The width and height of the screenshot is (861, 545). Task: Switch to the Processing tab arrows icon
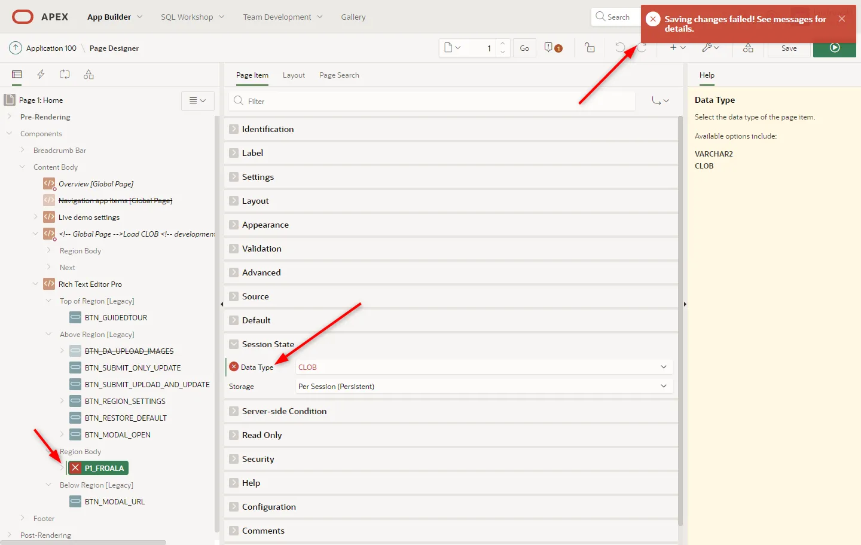[65, 75]
